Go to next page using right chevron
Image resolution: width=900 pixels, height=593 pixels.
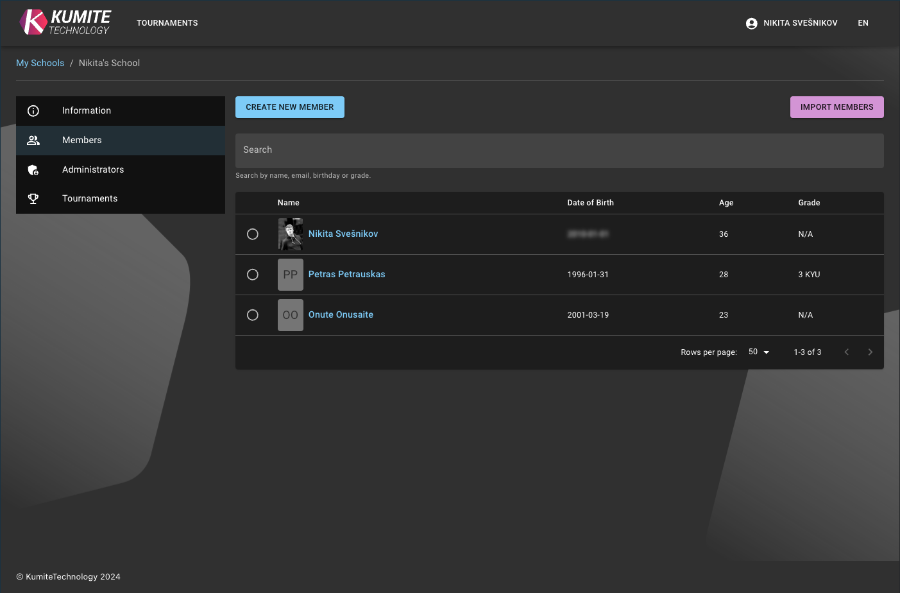pyautogui.click(x=870, y=352)
